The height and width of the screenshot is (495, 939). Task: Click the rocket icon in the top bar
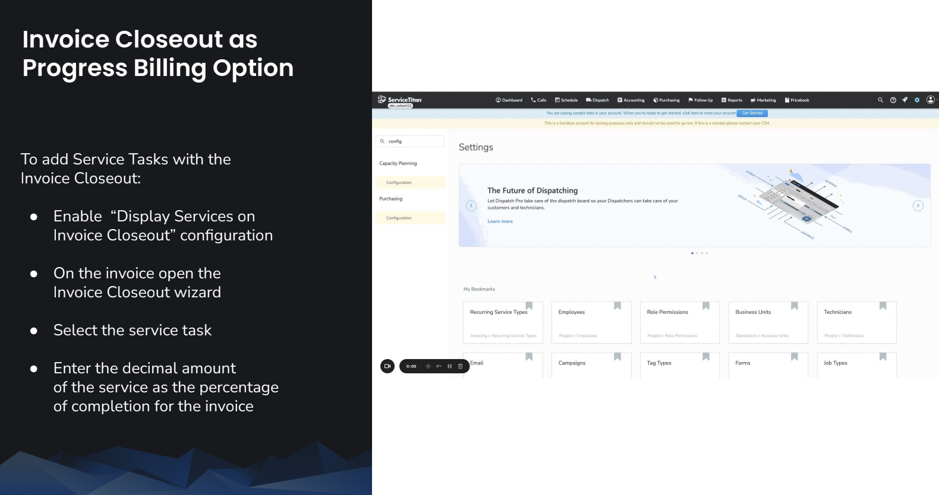coord(905,100)
